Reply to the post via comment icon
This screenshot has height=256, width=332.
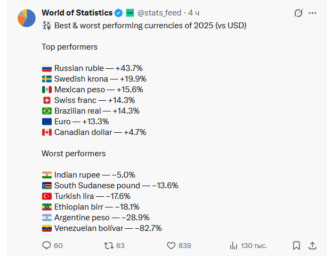[46, 245]
